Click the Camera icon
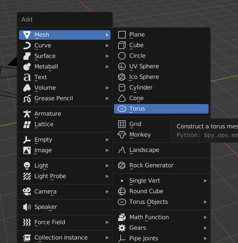 point(27,192)
